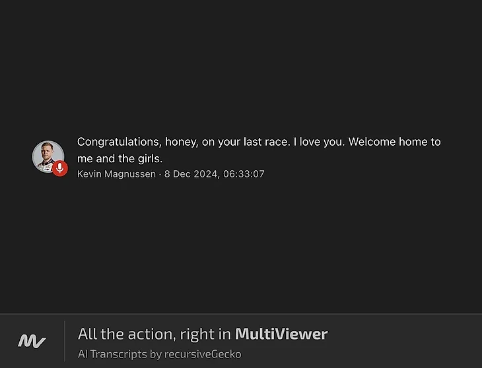The image size is (482, 368).
Task: Click the "AI Transcripts by" caption text
Action: (x=120, y=354)
